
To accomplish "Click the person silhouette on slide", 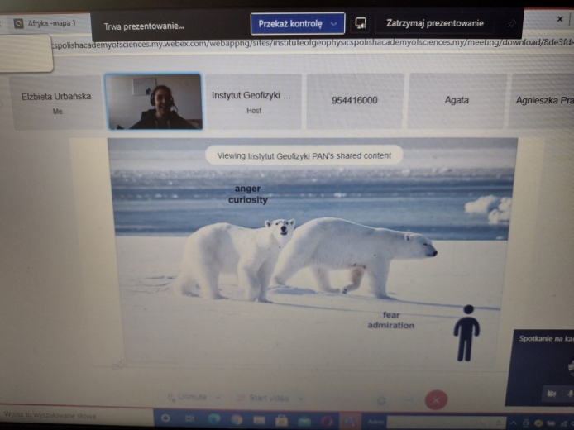I will [x=466, y=333].
